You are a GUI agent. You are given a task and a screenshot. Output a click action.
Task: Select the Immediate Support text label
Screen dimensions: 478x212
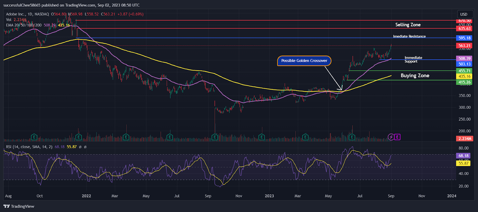(x=413, y=60)
